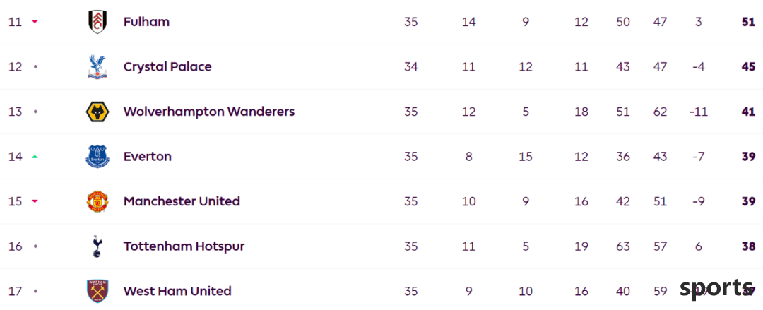This screenshot has height=310, width=763.
Task: Open the Fulham team link
Action: coord(146,22)
